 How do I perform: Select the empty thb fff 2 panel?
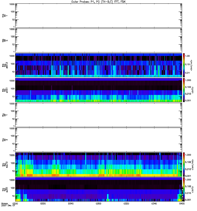pyautogui.click(x=98, y=40)
